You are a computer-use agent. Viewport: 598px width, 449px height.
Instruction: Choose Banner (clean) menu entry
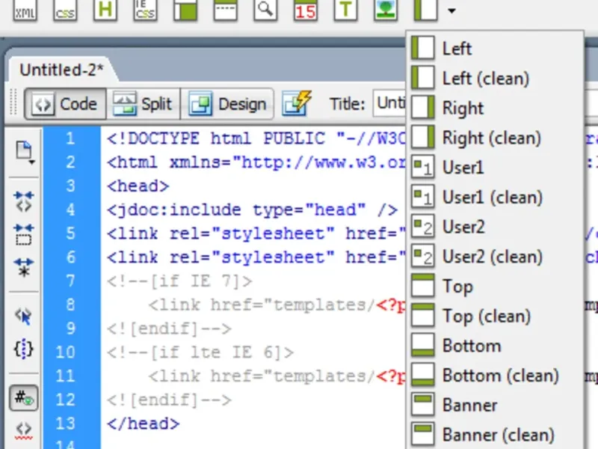click(495, 435)
